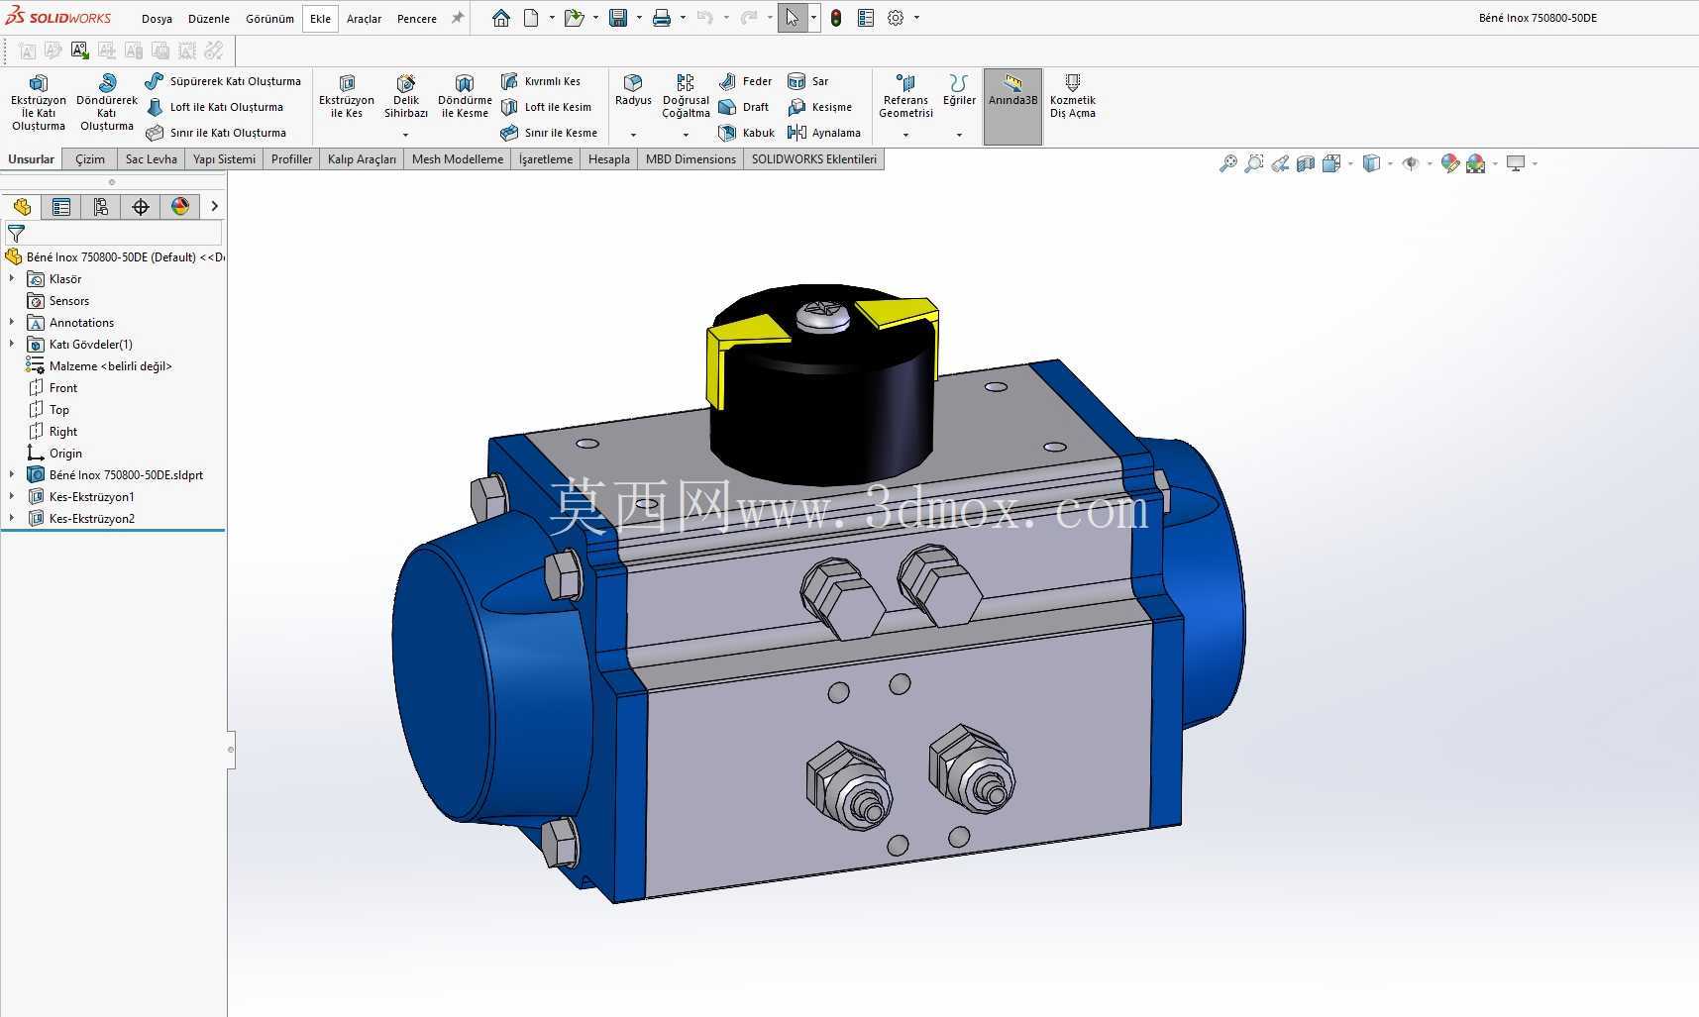Click the Rebuild traffic light icon

coord(836,18)
